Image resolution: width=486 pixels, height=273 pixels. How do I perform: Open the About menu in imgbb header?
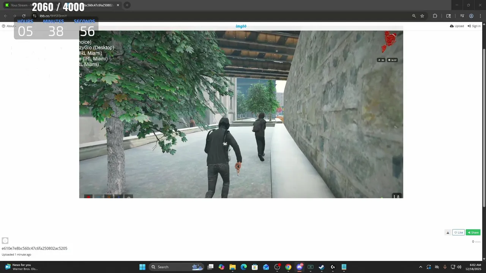9,26
